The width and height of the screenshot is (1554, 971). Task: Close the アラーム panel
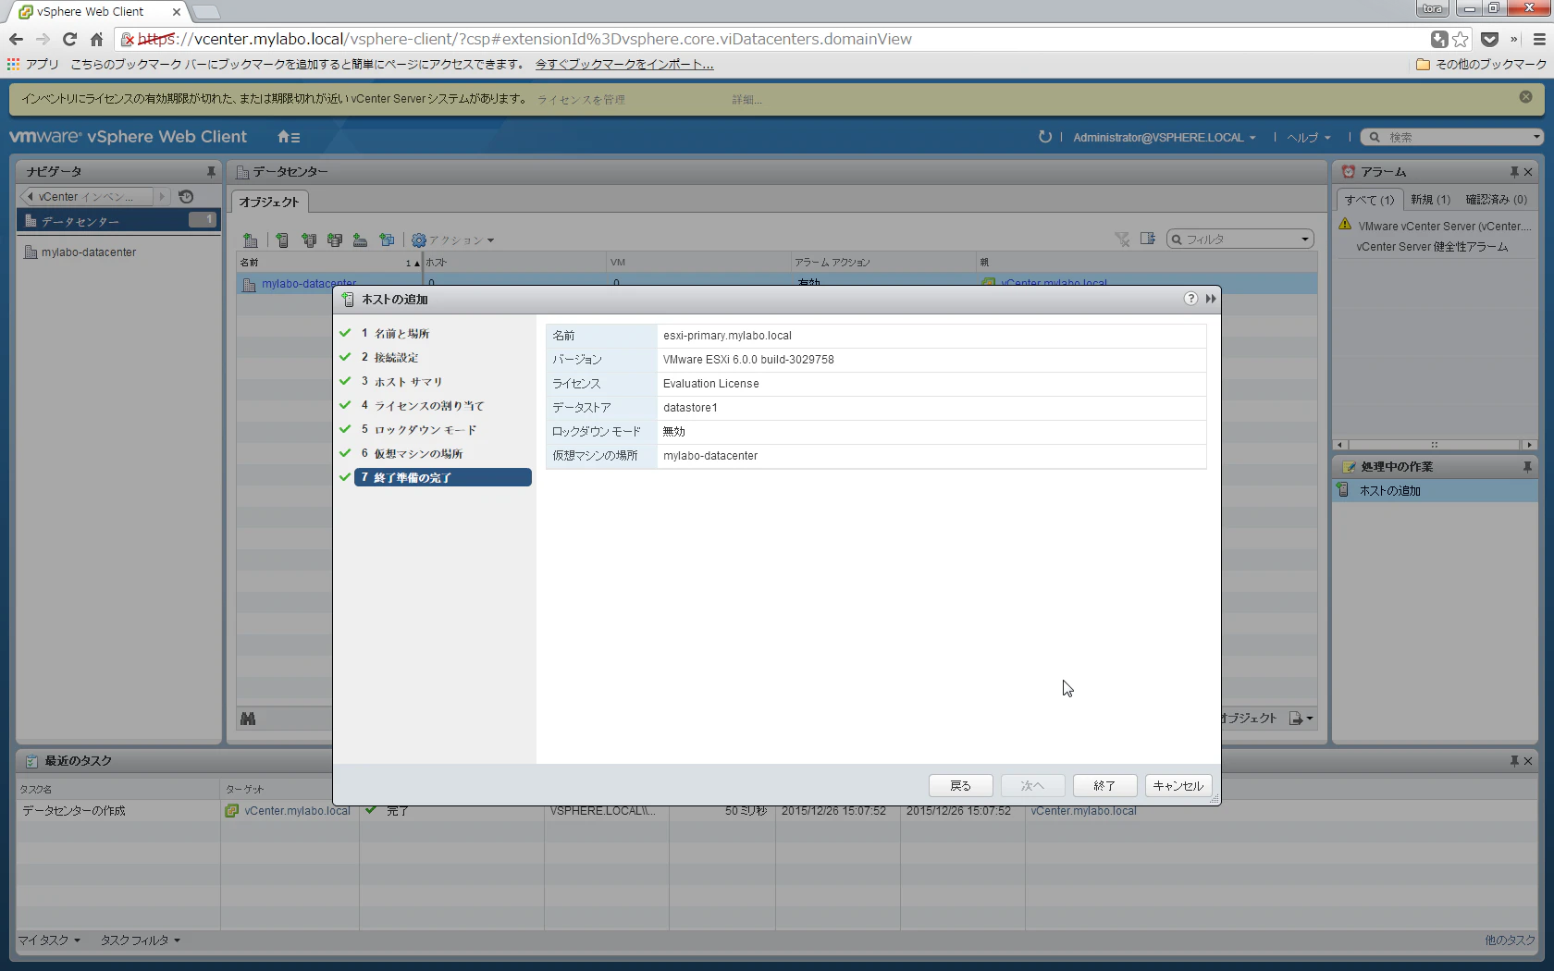[1528, 172]
